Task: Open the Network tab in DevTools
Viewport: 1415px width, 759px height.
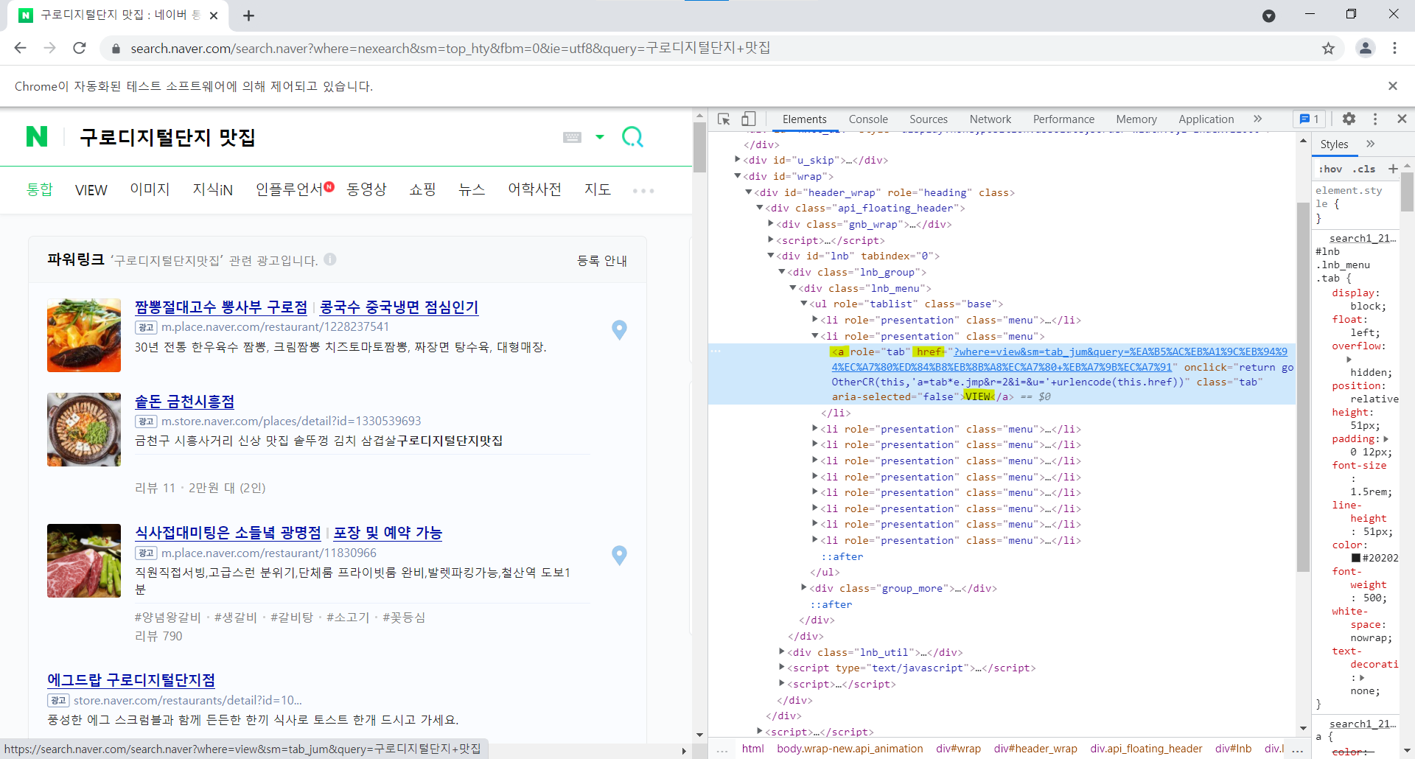Action: coord(990,119)
